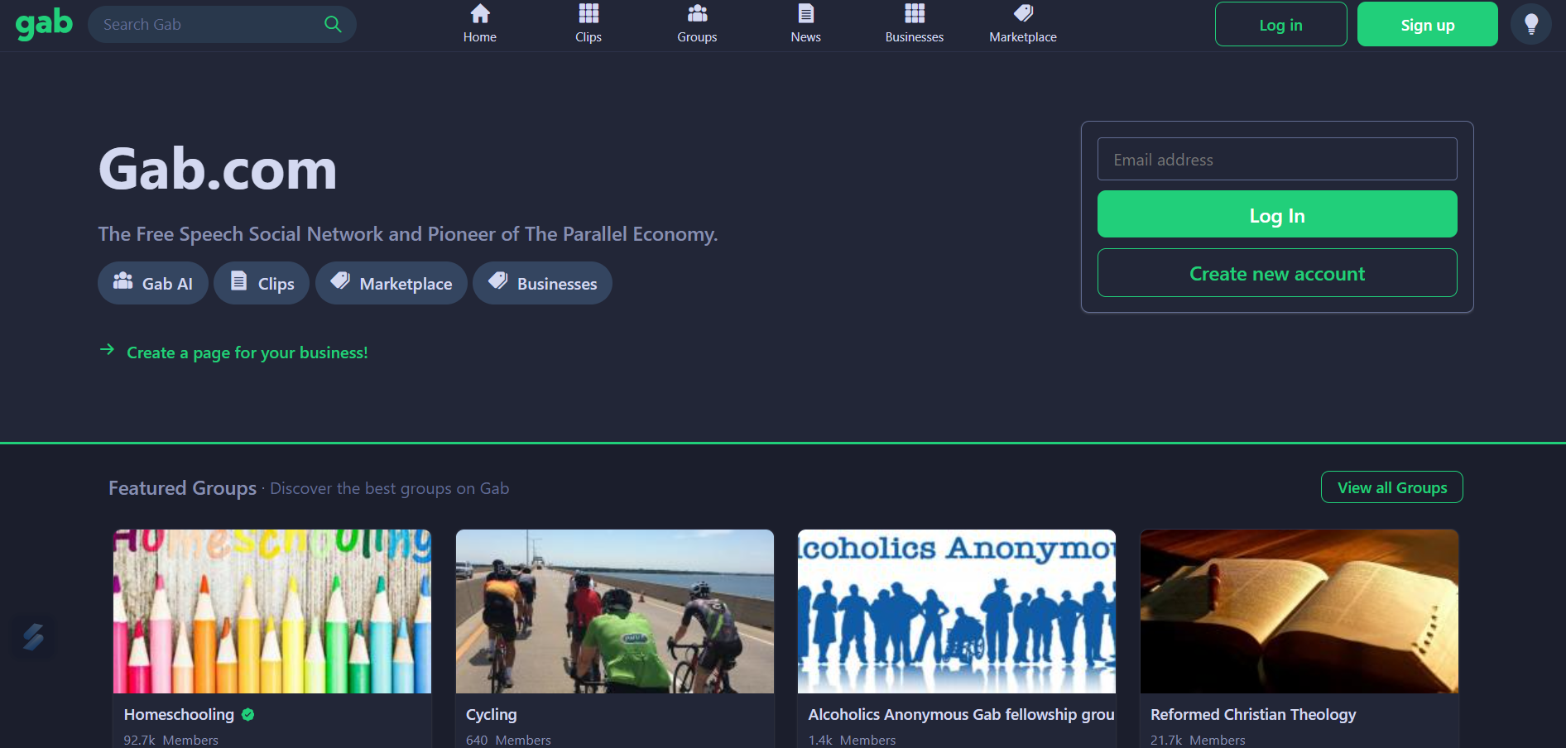The height and width of the screenshot is (748, 1566).
Task: Click Clips label in navbar
Action: pos(588,37)
